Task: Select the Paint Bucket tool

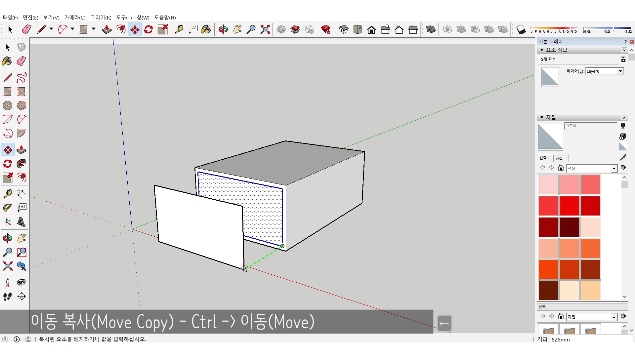Action: (7, 61)
